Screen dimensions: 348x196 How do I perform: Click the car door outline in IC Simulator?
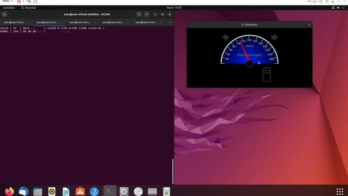click(266, 75)
